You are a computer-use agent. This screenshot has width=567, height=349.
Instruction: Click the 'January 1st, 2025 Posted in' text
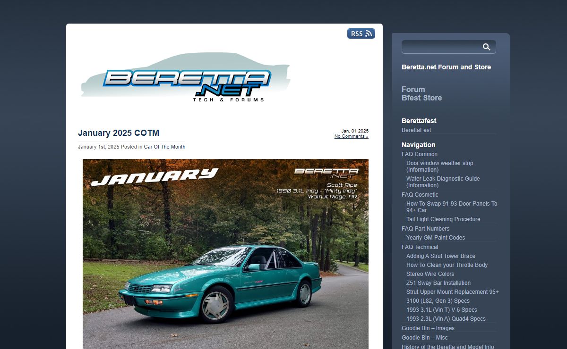110,147
